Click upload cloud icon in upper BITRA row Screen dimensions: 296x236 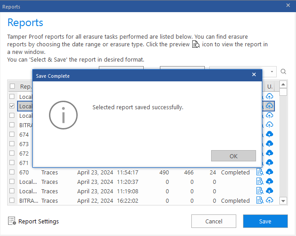[269, 125]
